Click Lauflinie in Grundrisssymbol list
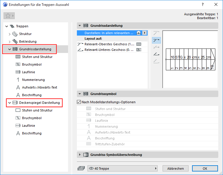223x175 pixels. tap(148, 121)
